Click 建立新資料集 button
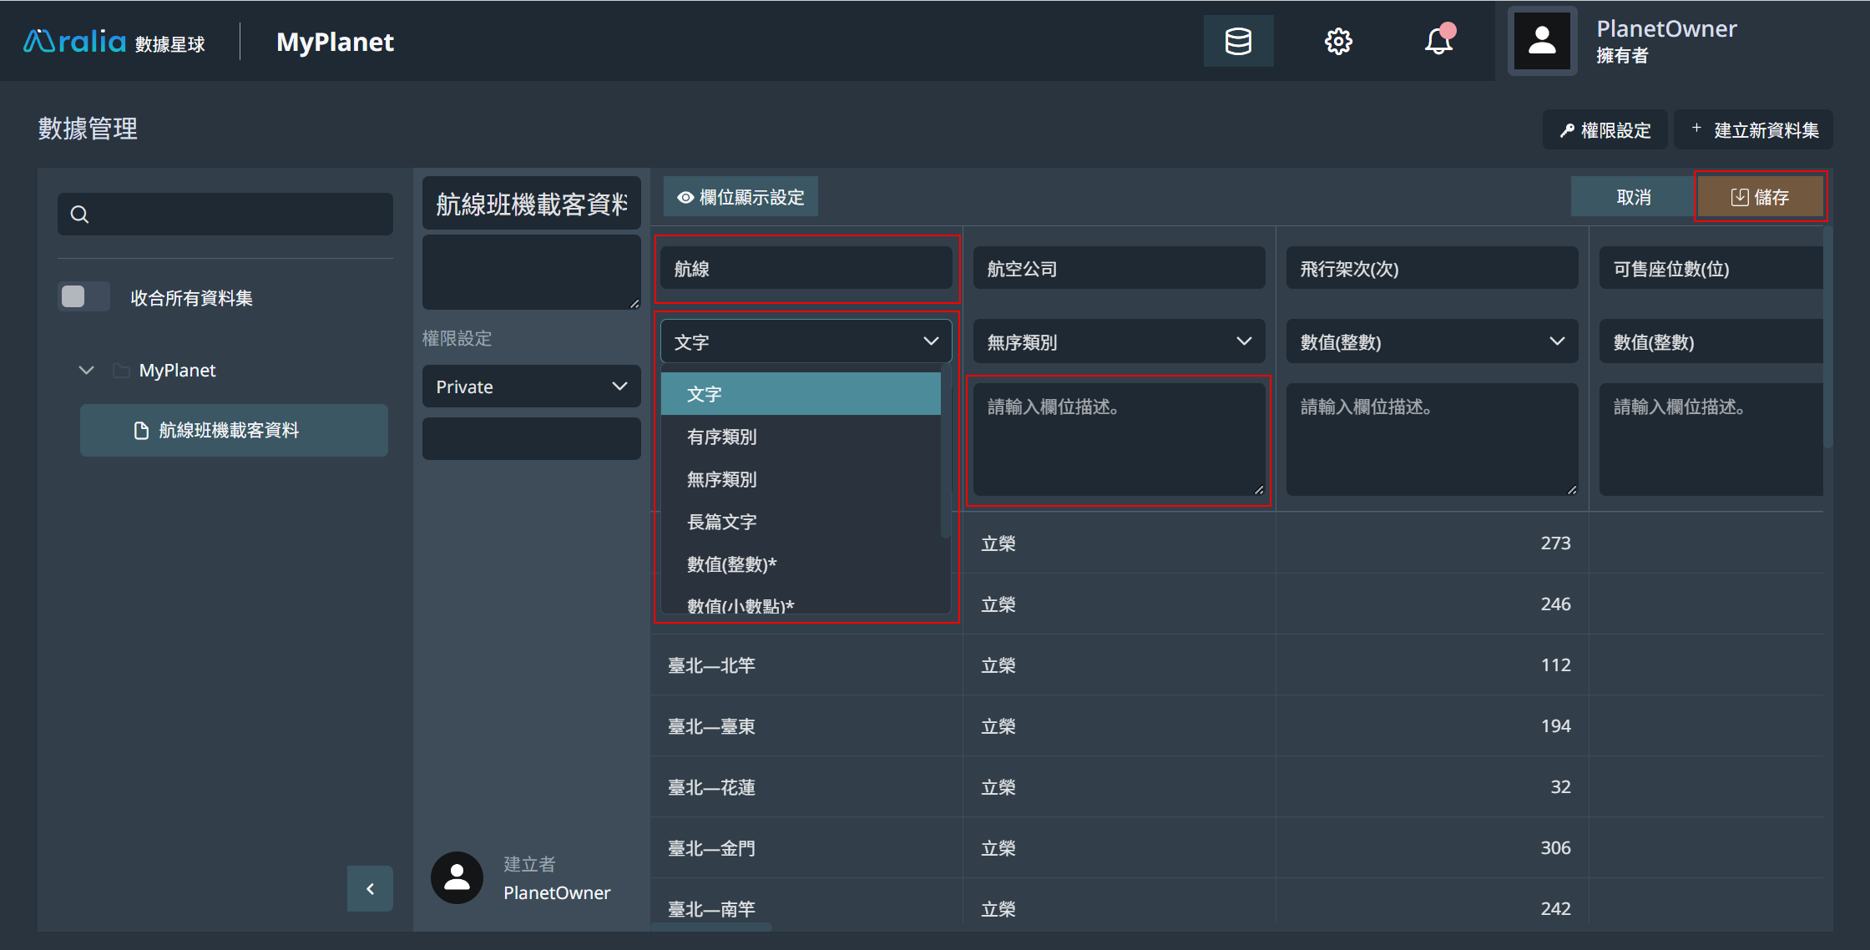This screenshot has width=1870, height=950. [1754, 130]
